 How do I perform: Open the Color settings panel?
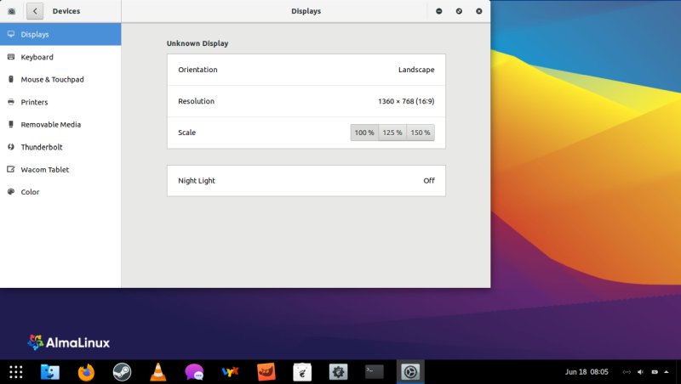(x=30, y=192)
